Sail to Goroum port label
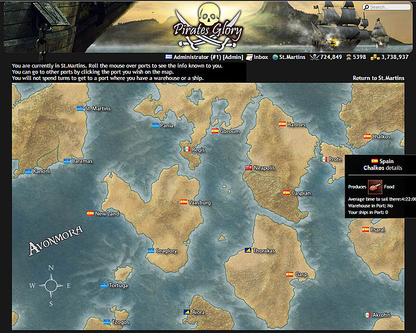 [x=229, y=131]
